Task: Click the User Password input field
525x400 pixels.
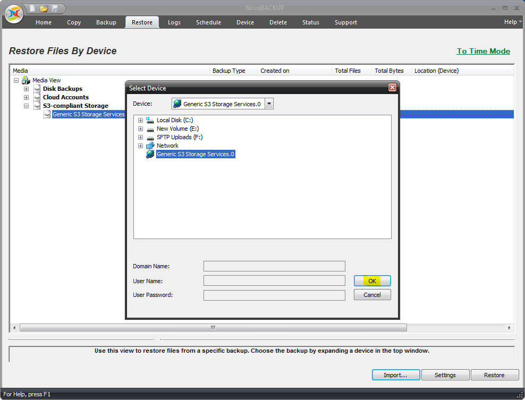Action: pyautogui.click(x=274, y=295)
